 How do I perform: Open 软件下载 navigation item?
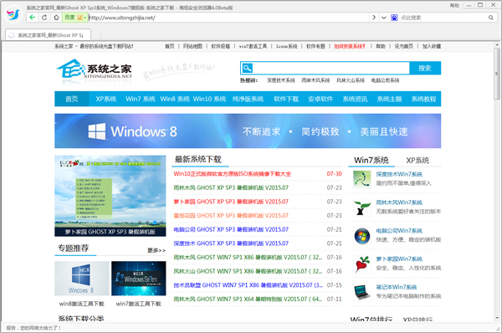(286, 99)
